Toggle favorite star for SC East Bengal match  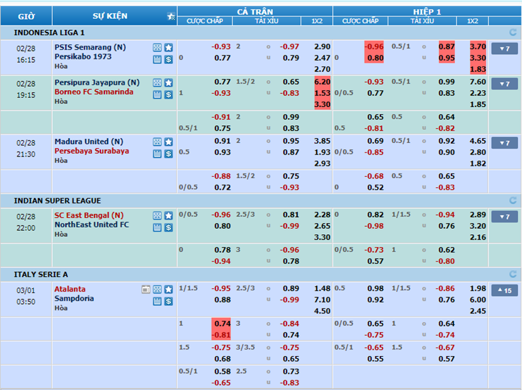coord(168,215)
